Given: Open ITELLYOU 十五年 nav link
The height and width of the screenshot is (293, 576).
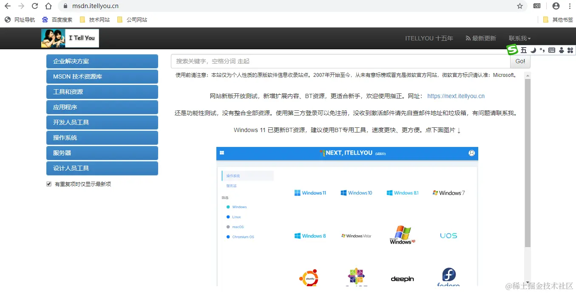Looking at the screenshot, I should click(429, 38).
